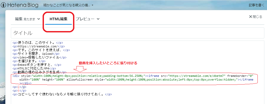This screenshot has width=267, height=104.
Task: Focus the タイトル title input field
Action: tap(138, 33)
